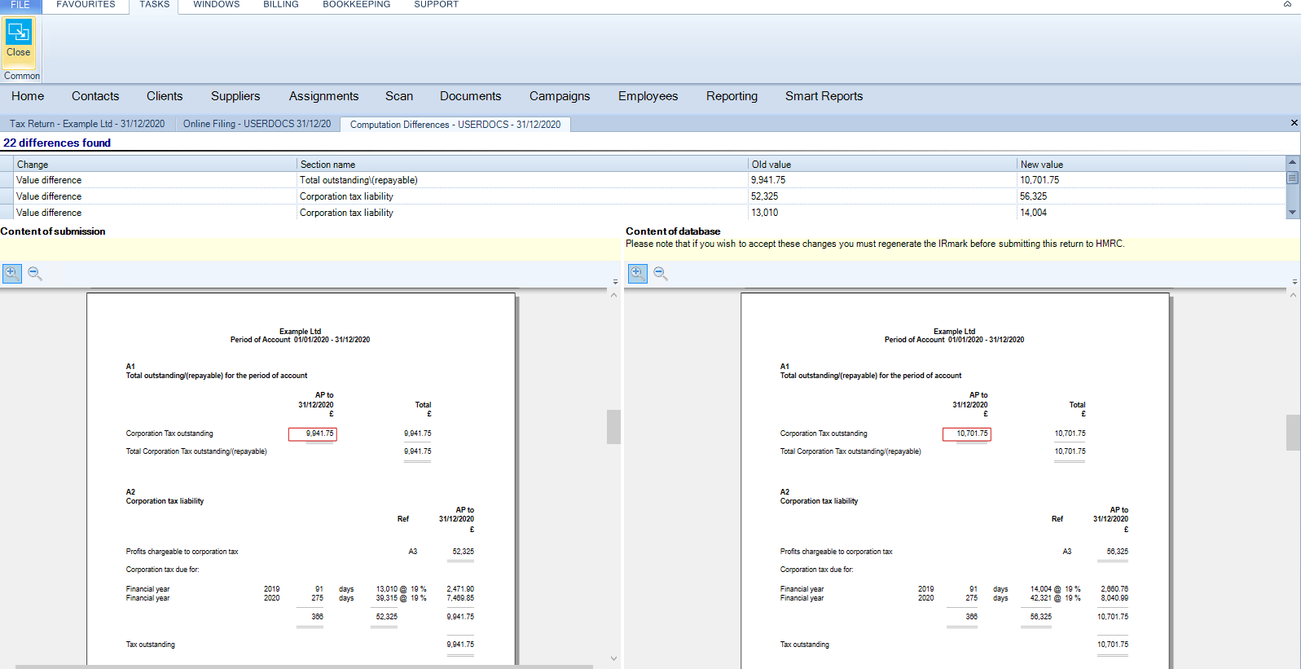Collapse the ribbon with top-right arrow
The width and height of the screenshot is (1301, 669).
pyautogui.click(x=1288, y=4)
